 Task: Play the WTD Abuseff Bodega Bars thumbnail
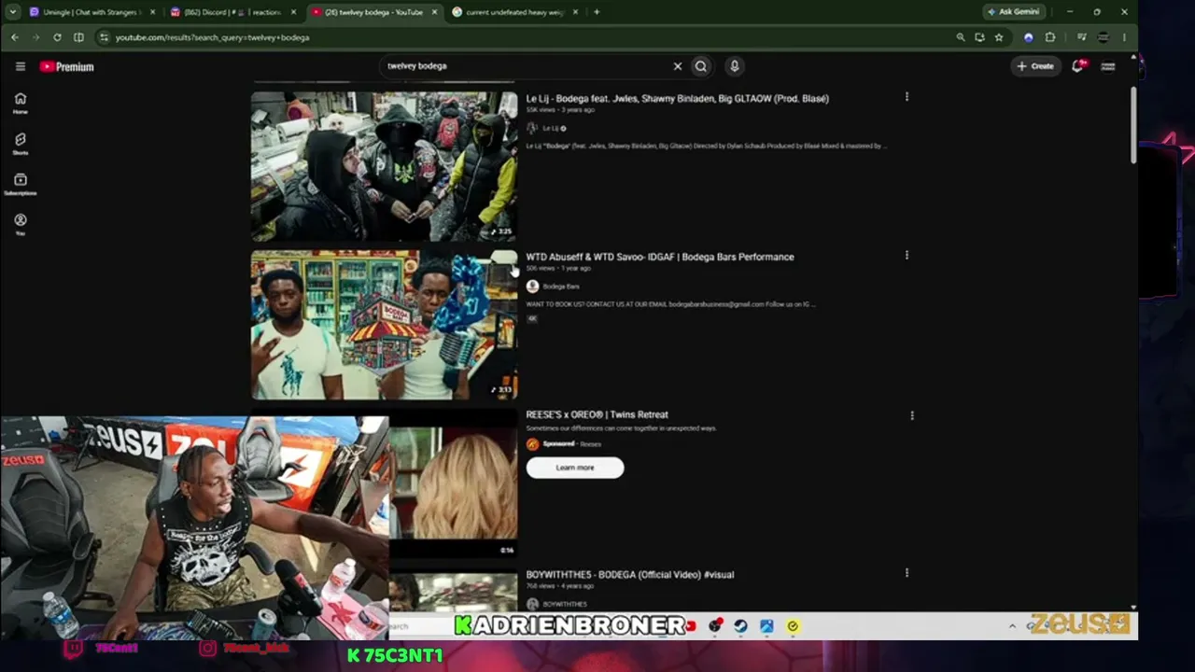pyautogui.click(x=384, y=325)
